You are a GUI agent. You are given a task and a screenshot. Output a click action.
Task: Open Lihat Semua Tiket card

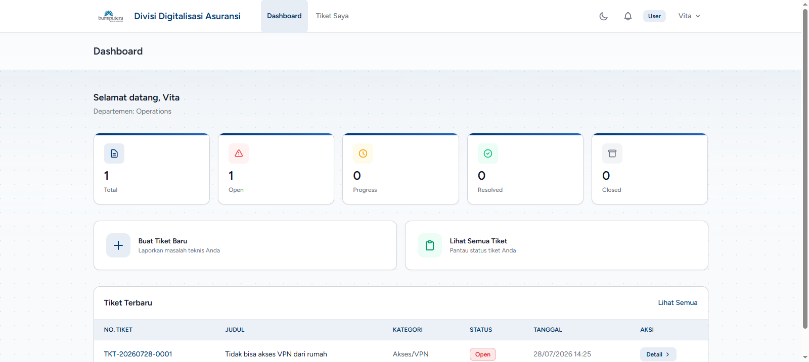(x=557, y=245)
